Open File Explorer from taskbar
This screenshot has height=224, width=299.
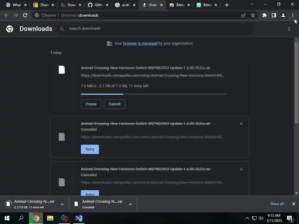click(x=50, y=218)
